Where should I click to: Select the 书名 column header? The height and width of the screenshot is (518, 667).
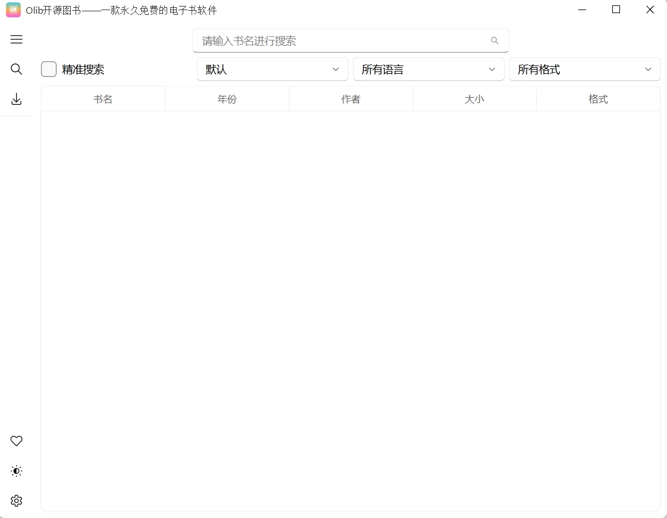pos(102,99)
